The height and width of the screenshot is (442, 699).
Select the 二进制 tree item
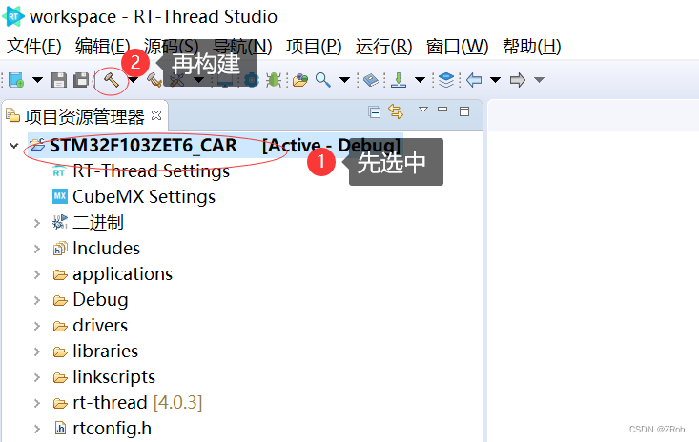pos(98,222)
